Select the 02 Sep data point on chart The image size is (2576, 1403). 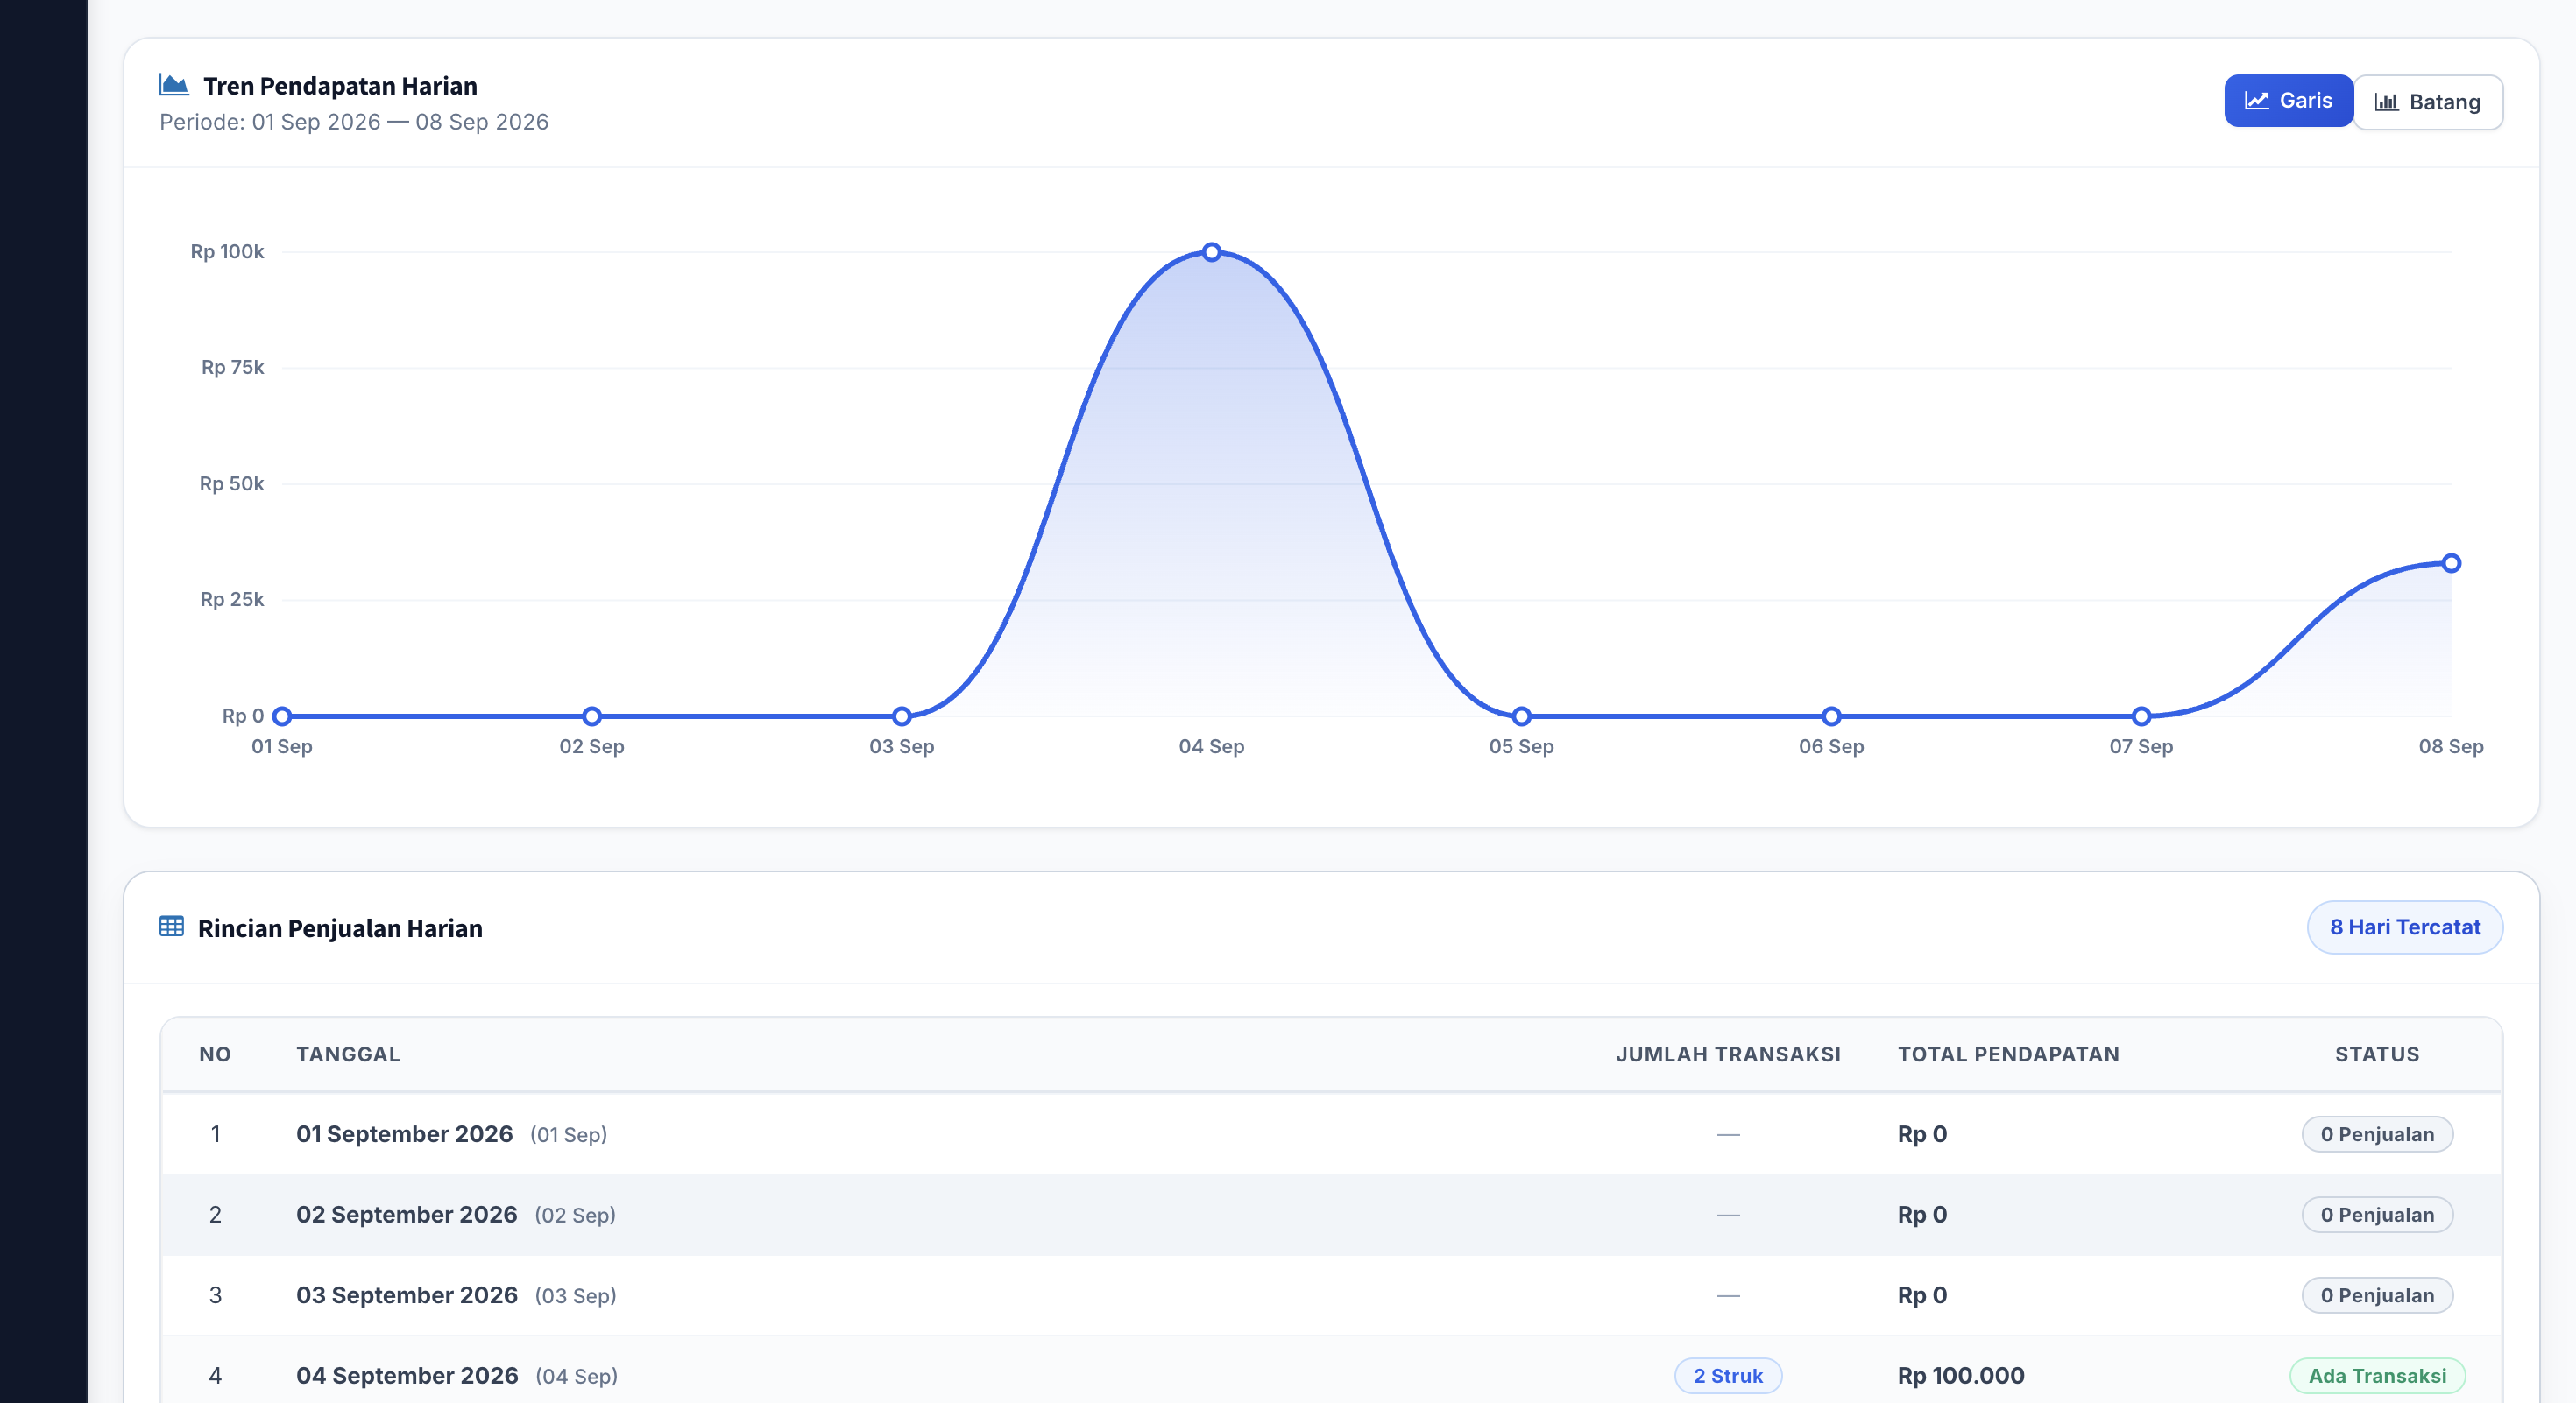pyautogui.click(x=592, y=716)
